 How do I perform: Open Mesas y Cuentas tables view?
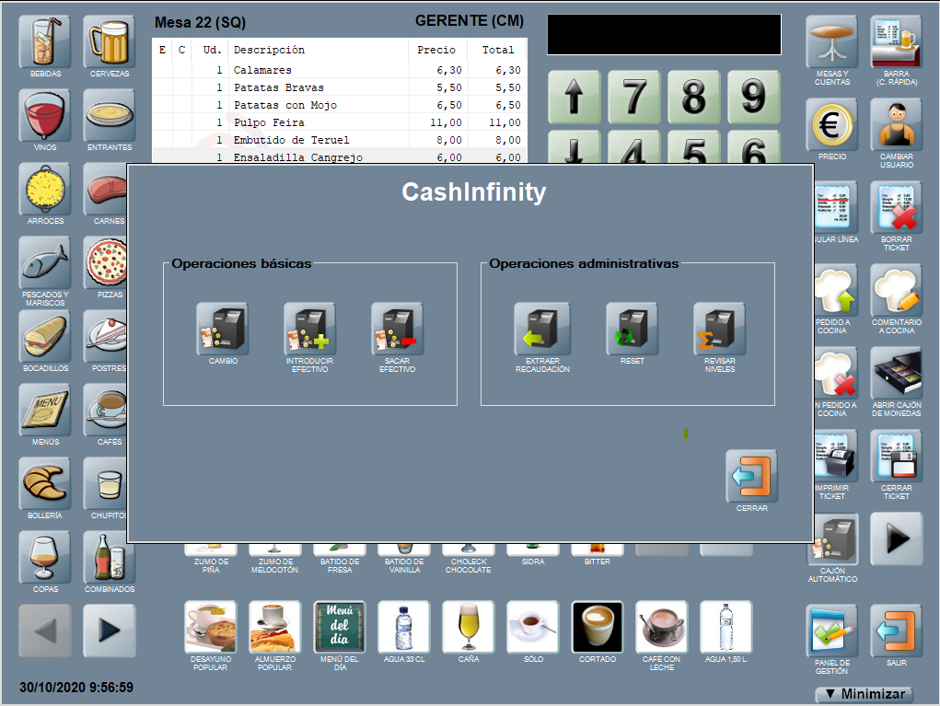[831, 42]
